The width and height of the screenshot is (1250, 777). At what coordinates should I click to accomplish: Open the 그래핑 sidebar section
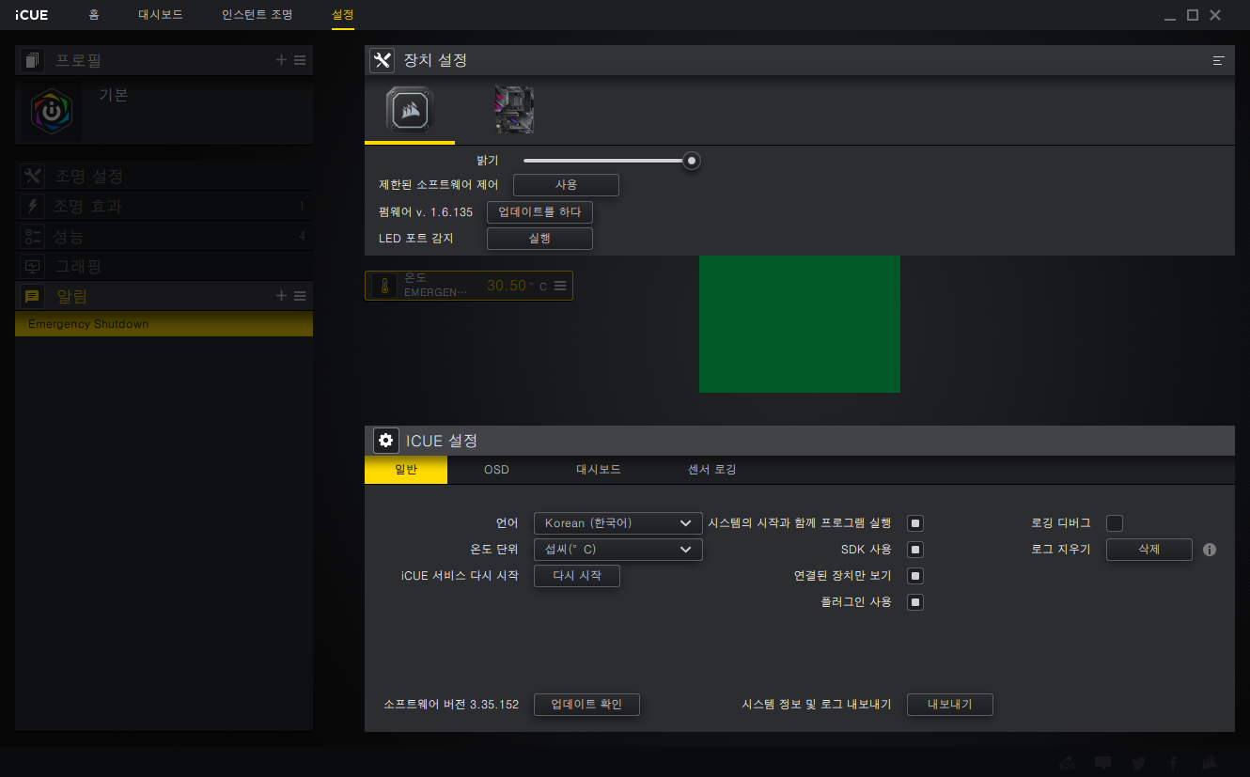pyautogui.click(x=164, y=266)
